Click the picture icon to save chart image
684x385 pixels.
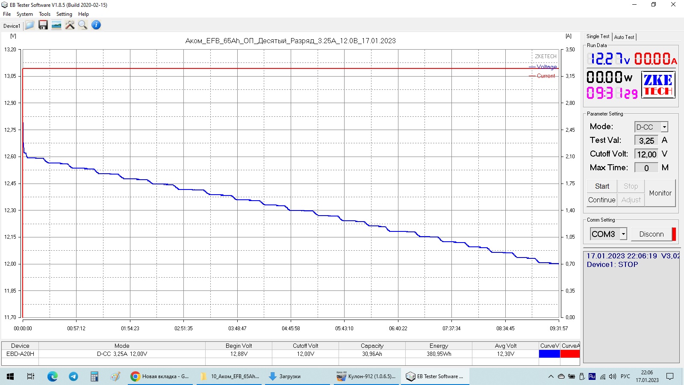[x=56, y=25]
